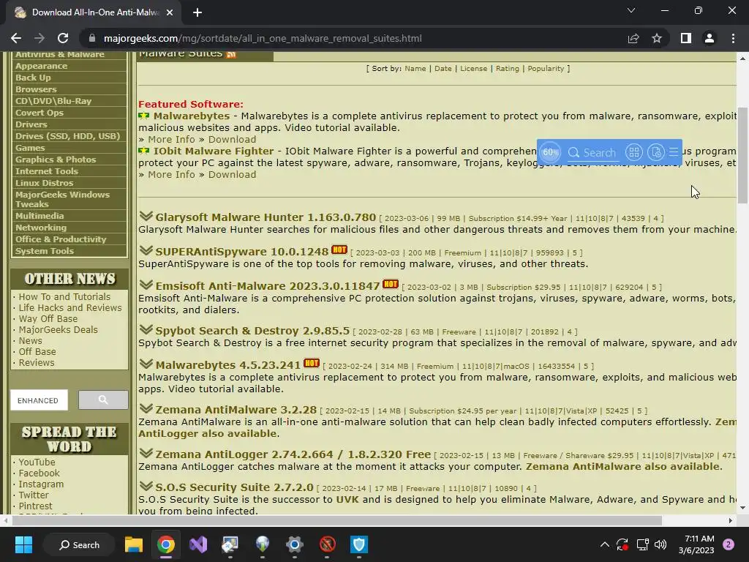Open Settings gear on the taskbar

tap(295, 544)
